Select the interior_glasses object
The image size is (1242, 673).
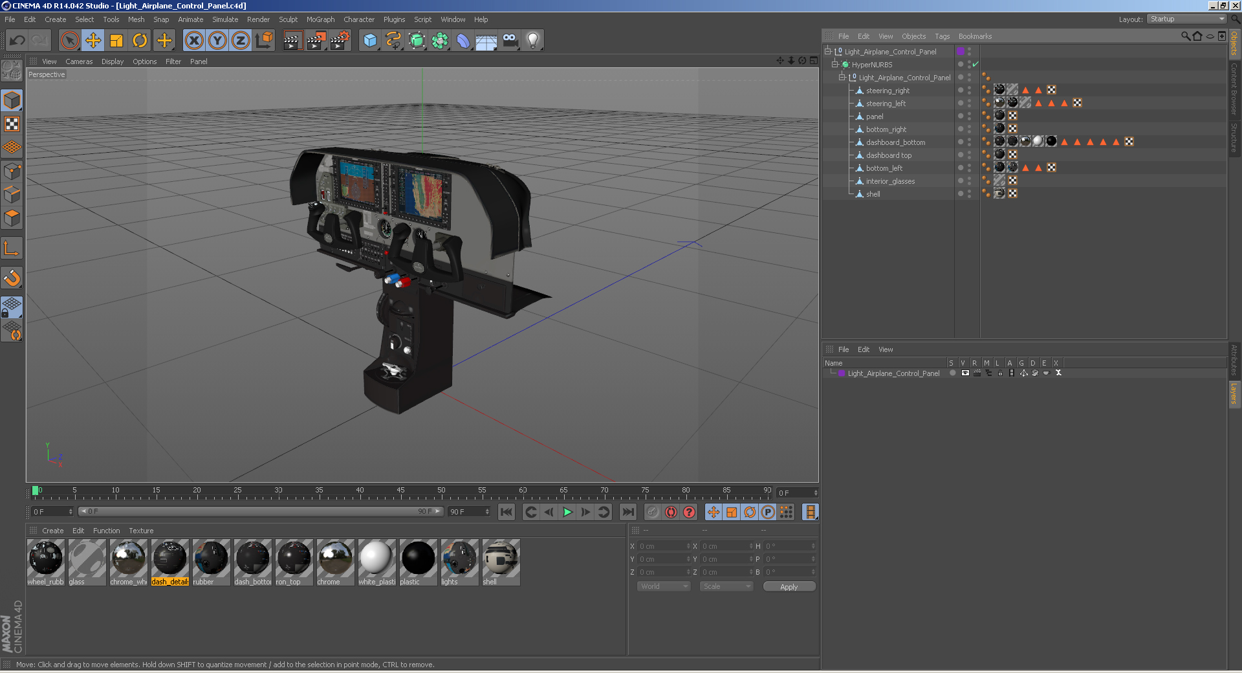[x=890, y=181]
